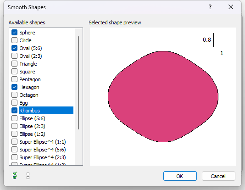Click the Cancel button
The height and width of the screenshot is (190, 245).
(218, 176)
